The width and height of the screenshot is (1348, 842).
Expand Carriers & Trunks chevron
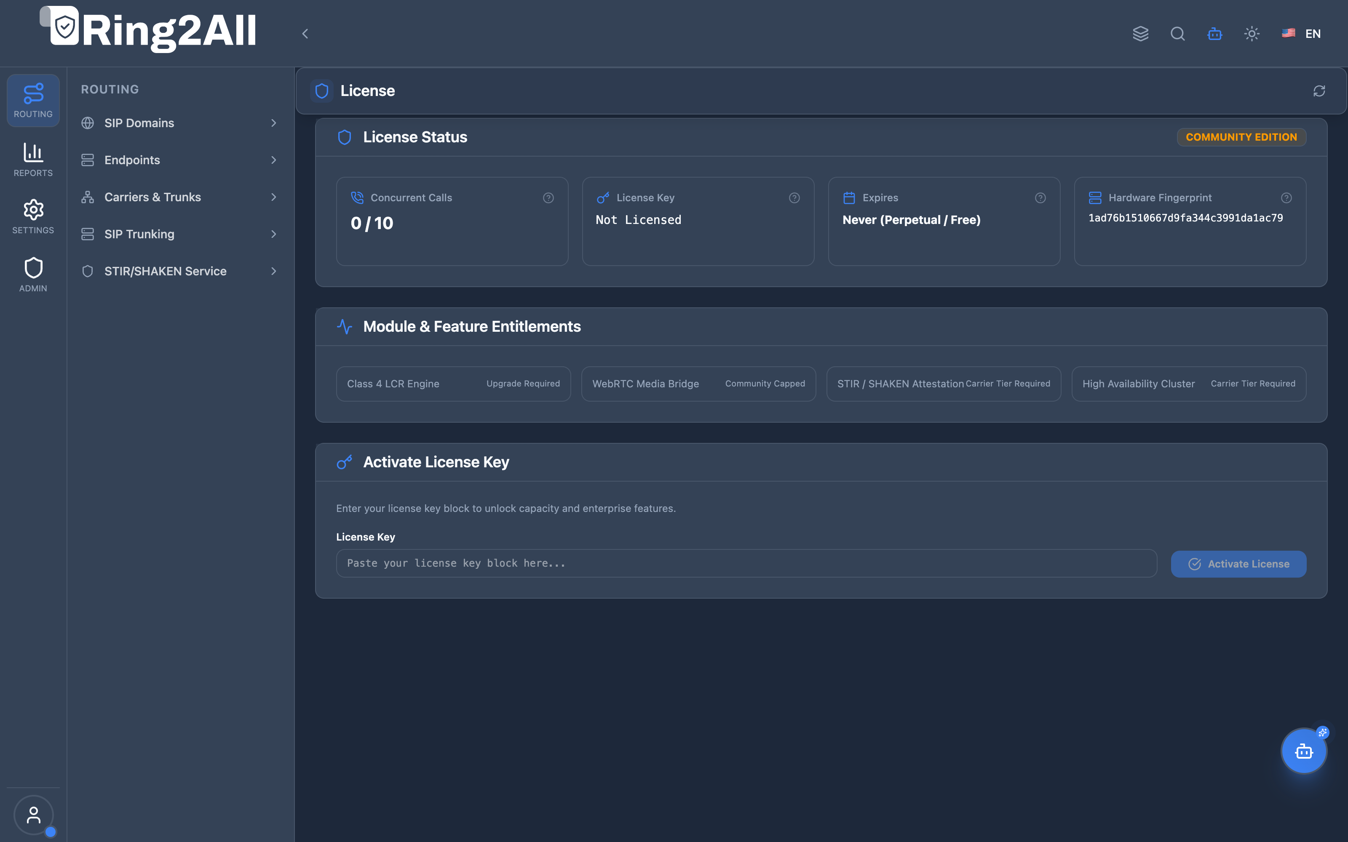(x=273, y=197)
